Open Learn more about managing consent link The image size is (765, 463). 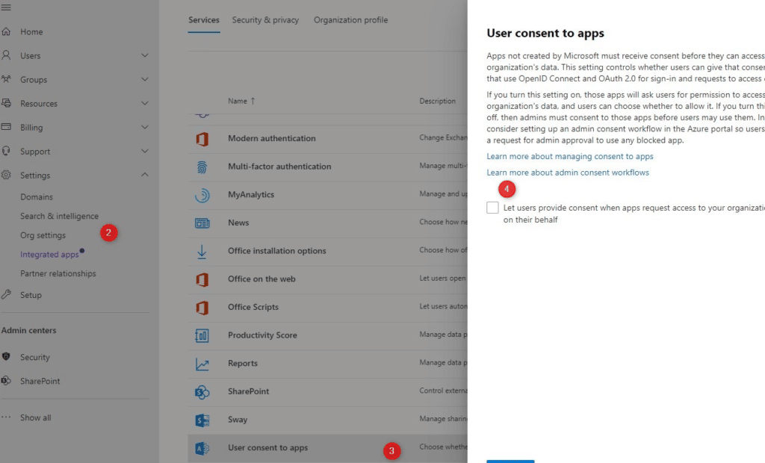point(570,157)
